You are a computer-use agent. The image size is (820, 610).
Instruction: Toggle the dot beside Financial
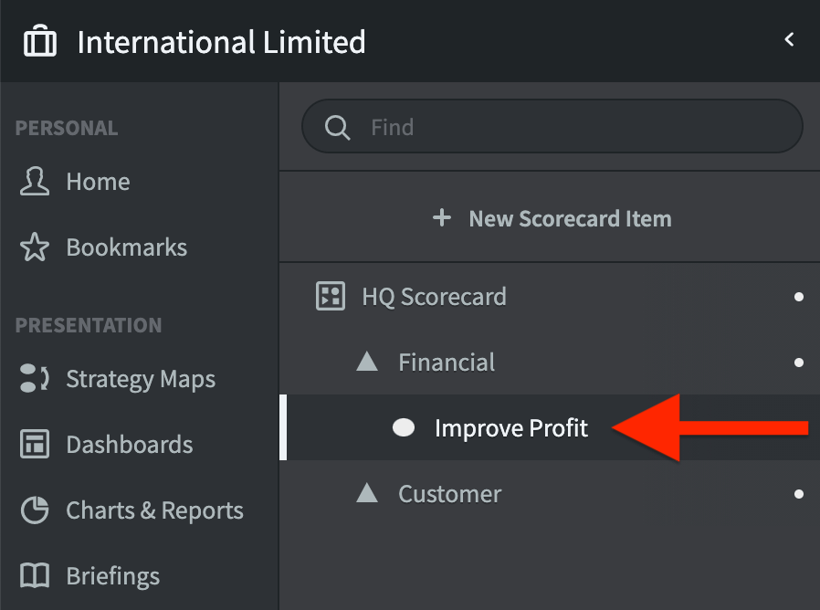tap(799, 363)
